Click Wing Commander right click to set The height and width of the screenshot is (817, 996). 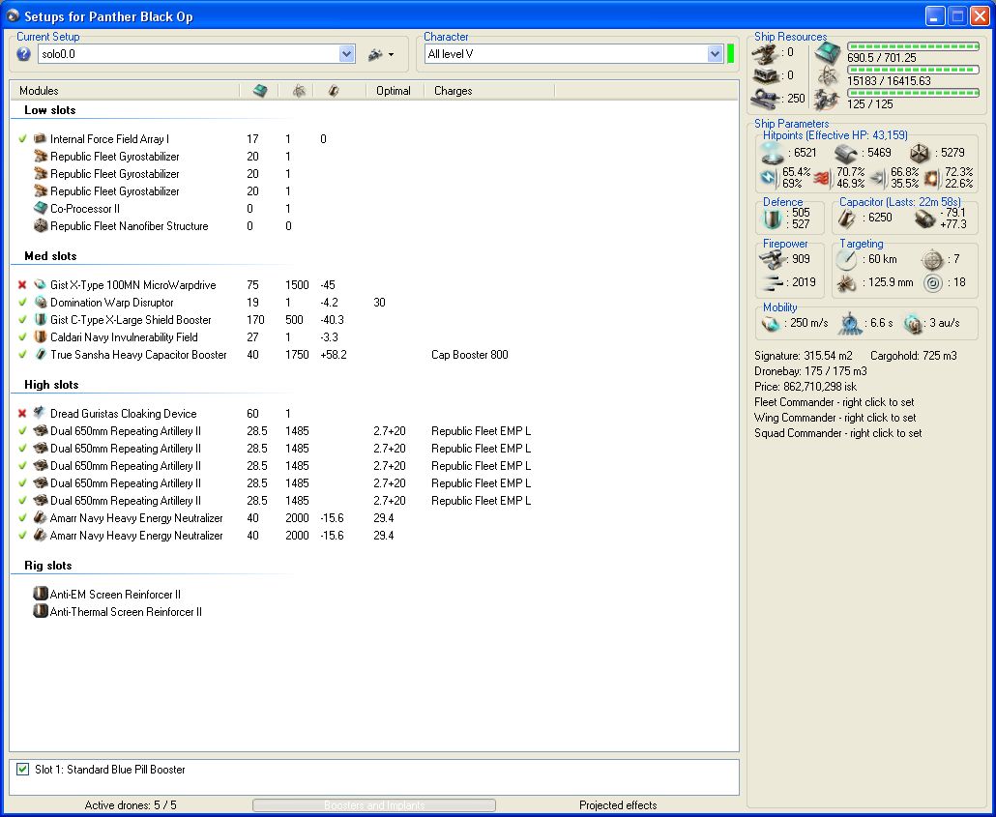tap(835, 418)
